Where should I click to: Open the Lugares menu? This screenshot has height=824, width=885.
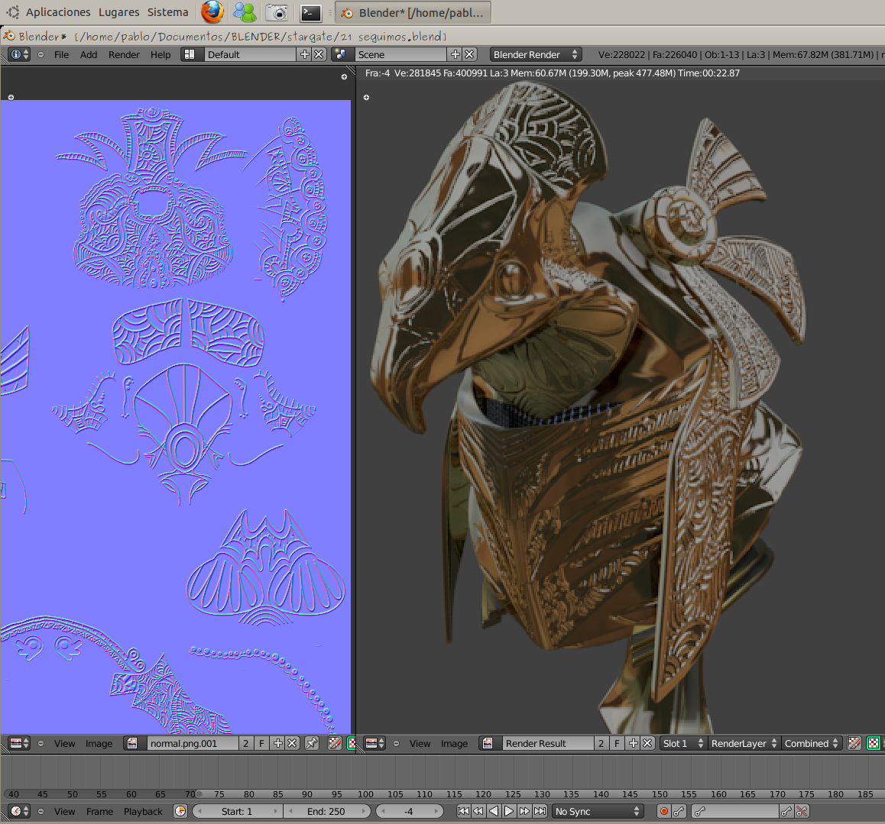tap(118, 12)
